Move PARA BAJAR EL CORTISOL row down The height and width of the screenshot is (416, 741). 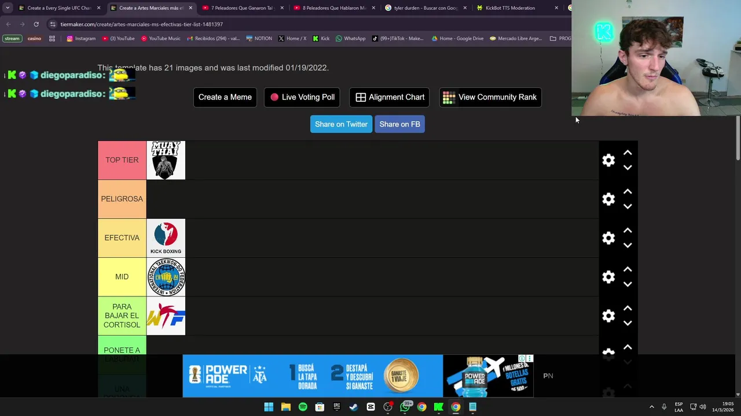pos(628,324)
